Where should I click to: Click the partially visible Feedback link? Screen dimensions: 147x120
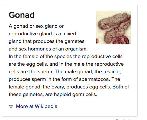coord(123,119)
